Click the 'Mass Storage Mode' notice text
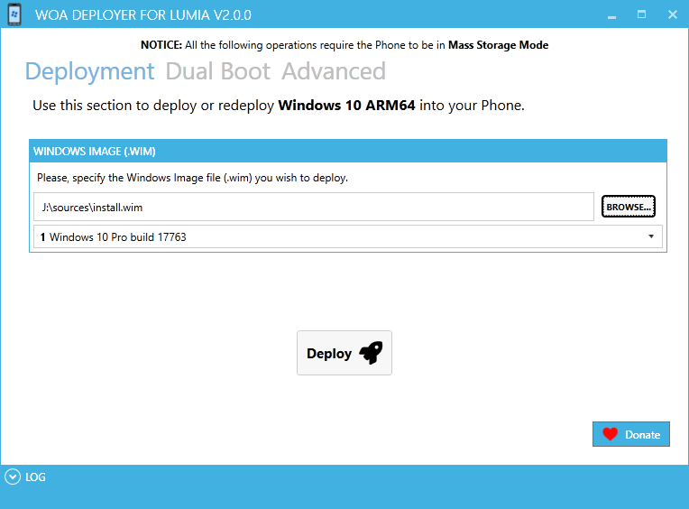Screen dimensions: 689x509 499,45
